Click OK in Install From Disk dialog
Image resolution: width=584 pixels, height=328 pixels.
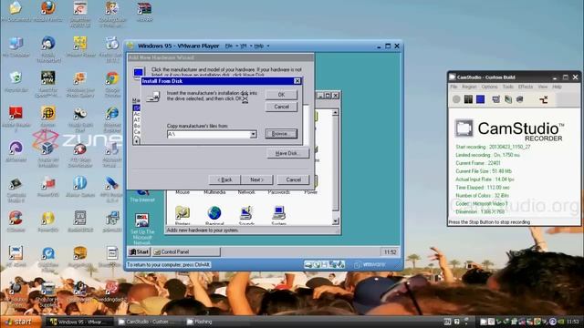281,95
